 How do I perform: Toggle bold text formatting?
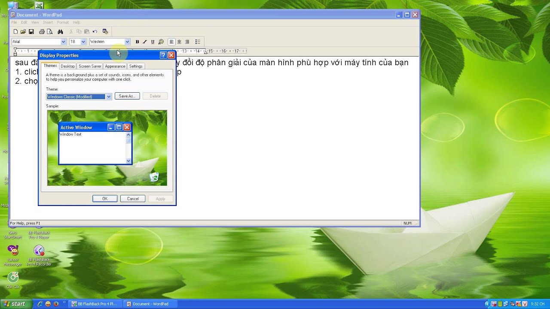(137, 42)
